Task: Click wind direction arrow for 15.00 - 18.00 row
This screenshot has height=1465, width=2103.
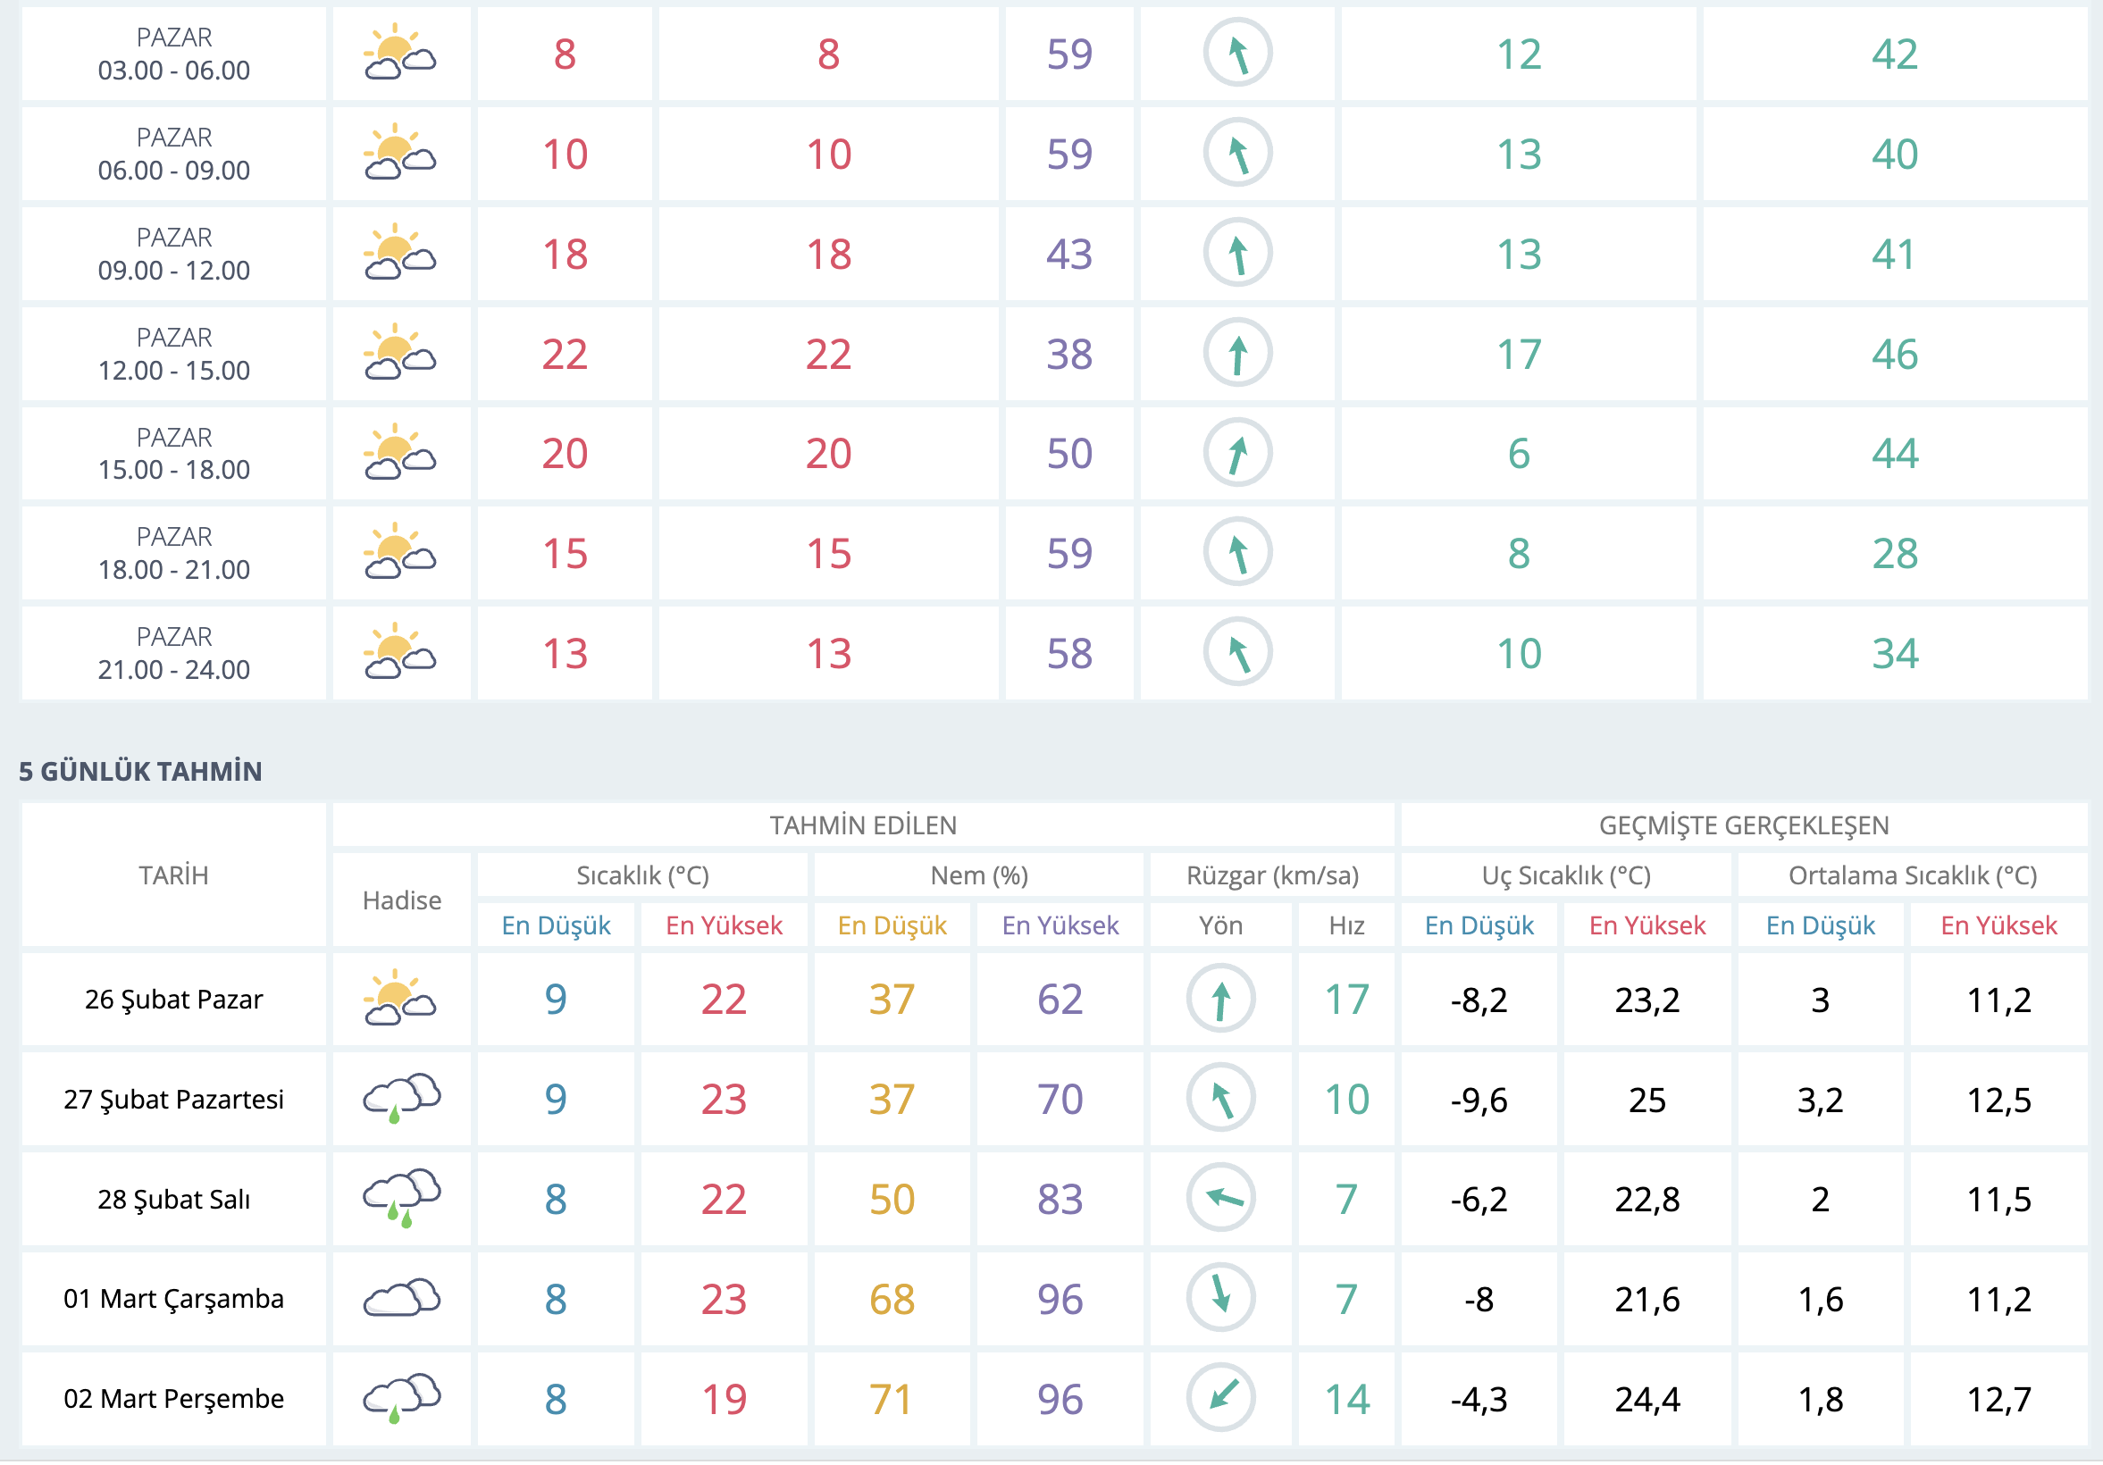Action: point(1237,452)
